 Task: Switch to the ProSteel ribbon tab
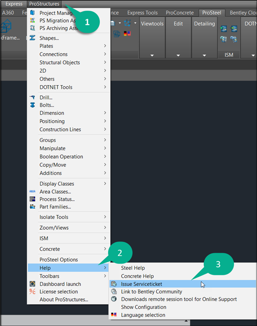click(x=212, y=13)
